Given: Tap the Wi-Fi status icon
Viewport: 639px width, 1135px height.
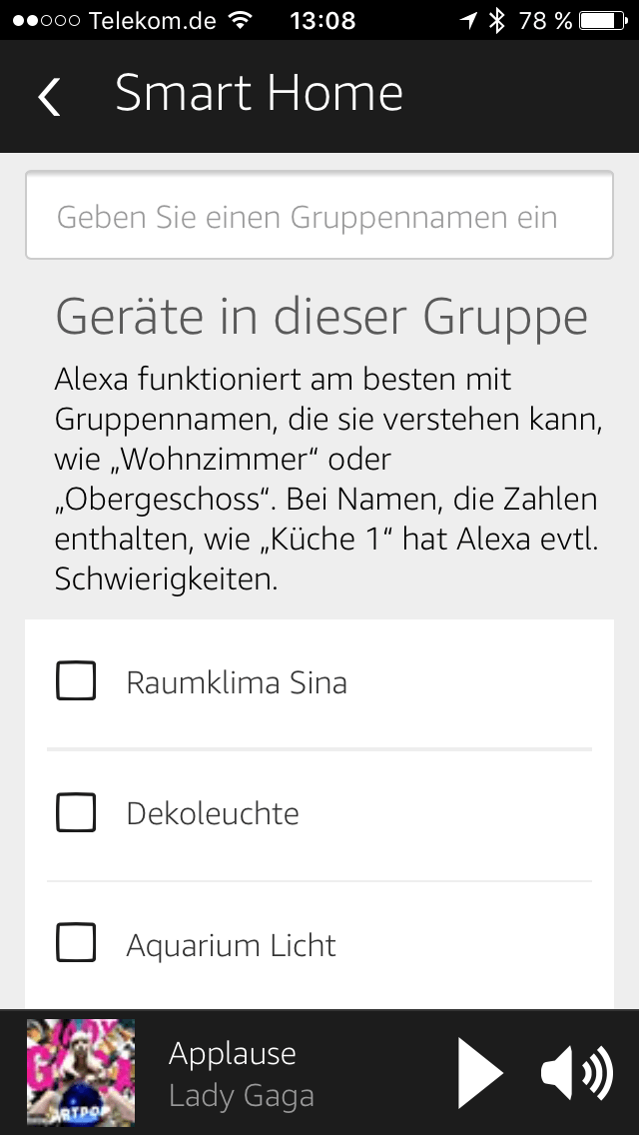Looking at the screenshot, I should point(240,20).
